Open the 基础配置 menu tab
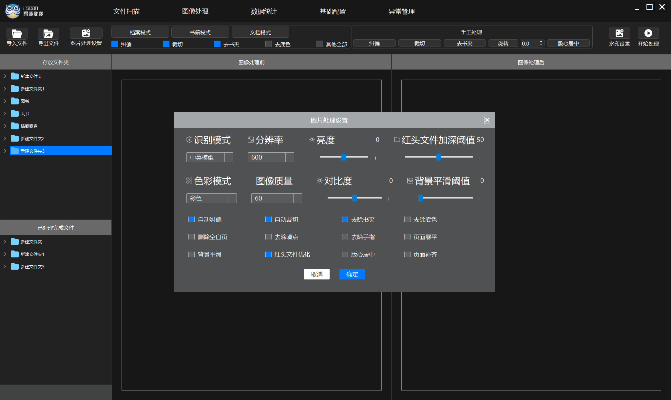 coord(333,11)
